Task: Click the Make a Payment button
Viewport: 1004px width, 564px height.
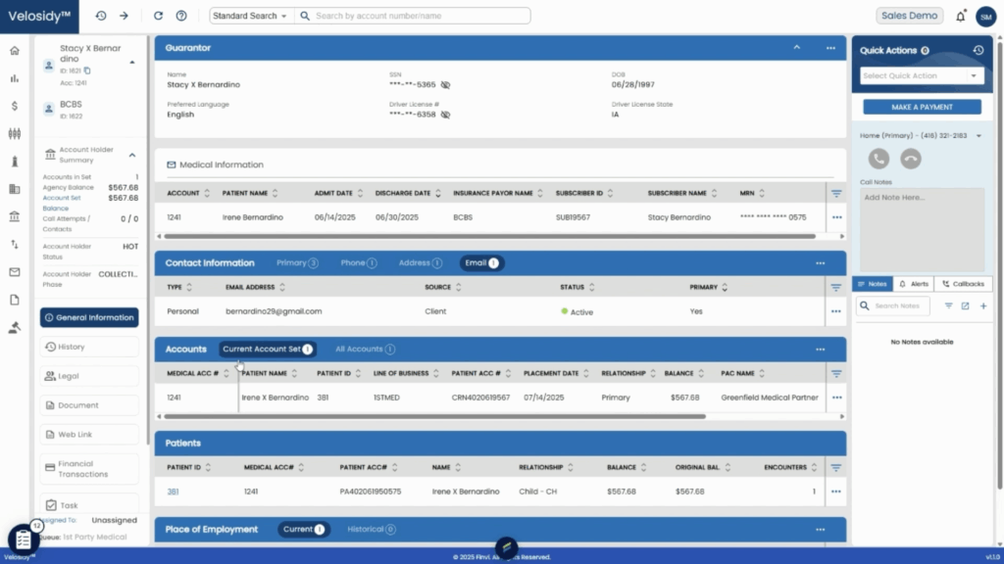Action: [922, 107]
